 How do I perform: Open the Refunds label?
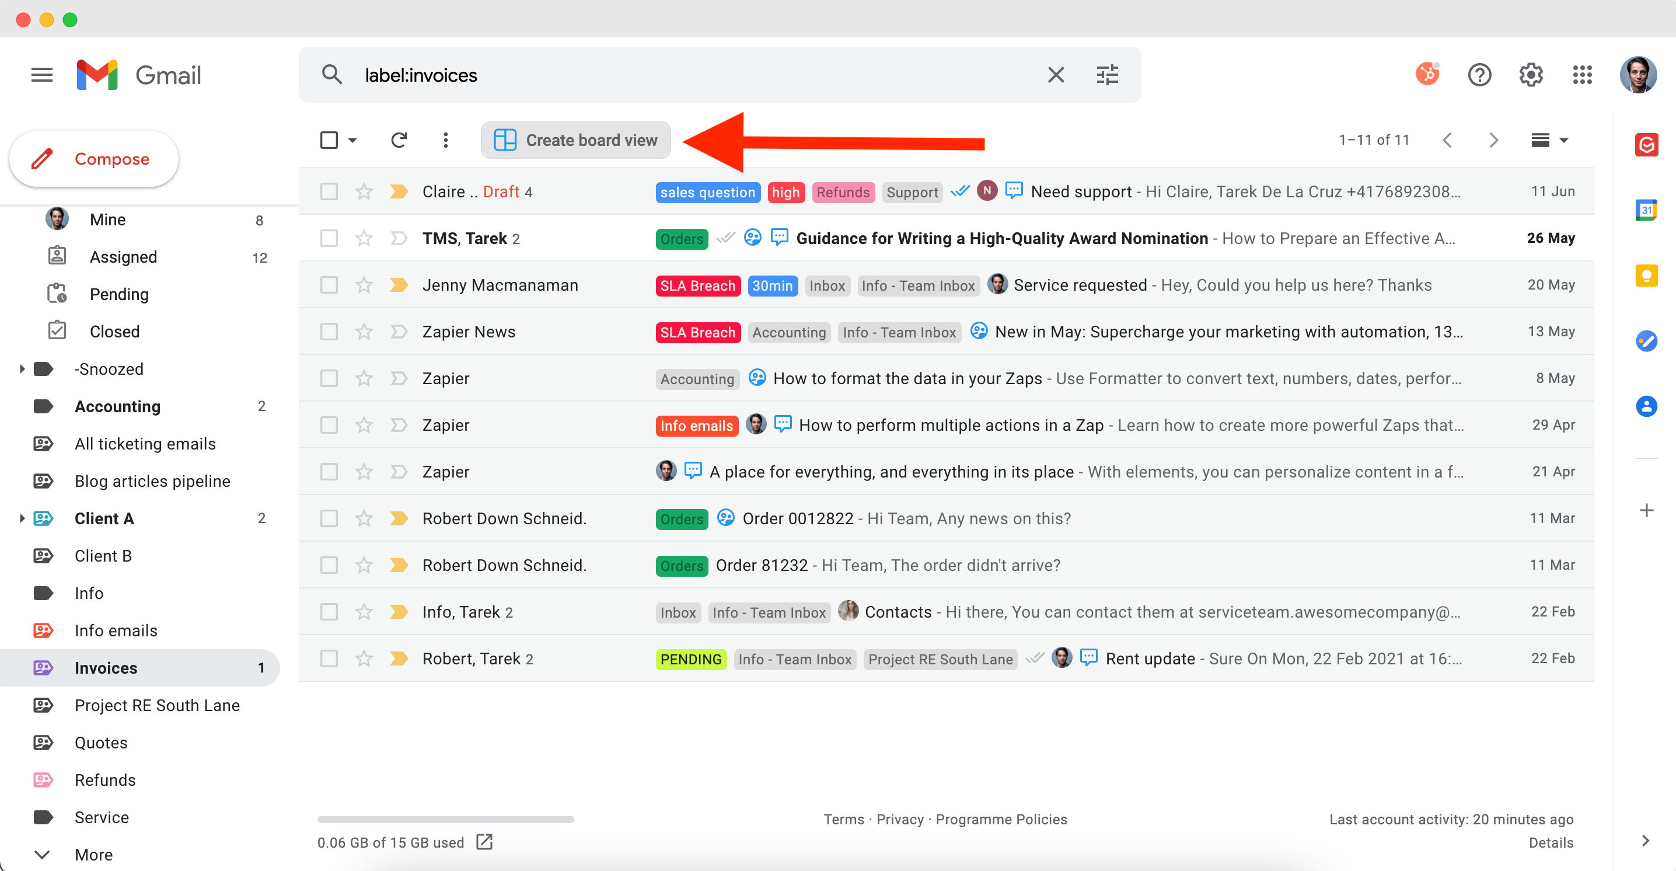(105, 780)
